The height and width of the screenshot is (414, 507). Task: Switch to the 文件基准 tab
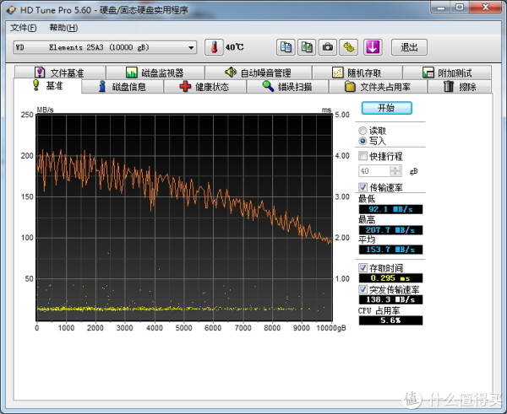pyautogui.click(x=60, y=73)
